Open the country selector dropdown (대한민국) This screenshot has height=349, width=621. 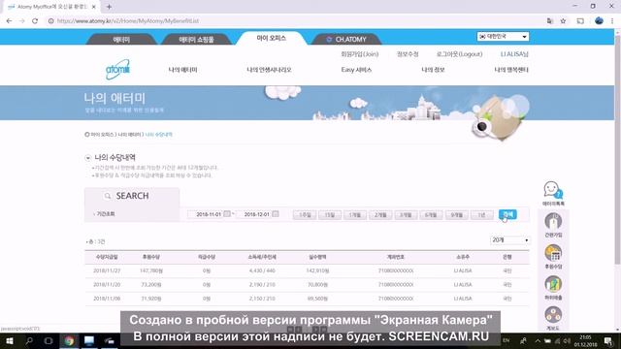pyautogui.click(x=503, y=37)
